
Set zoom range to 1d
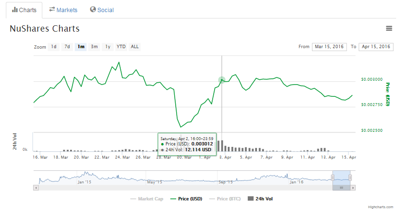pos(54,47)
